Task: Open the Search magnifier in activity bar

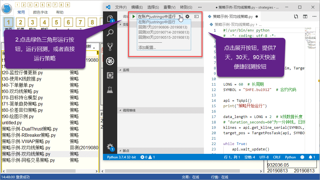Action: [110, 33]
